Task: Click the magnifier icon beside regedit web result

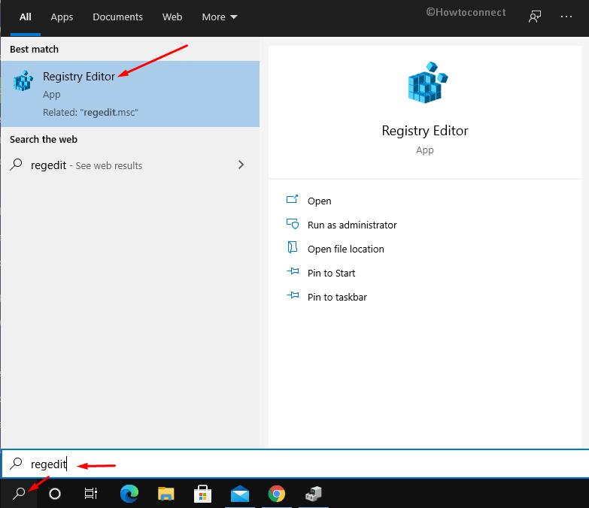Action: pyautogui.click(x=16, y=165)
